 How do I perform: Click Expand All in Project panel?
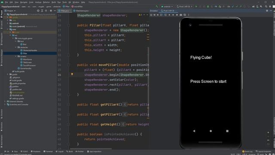pos(42,11)
